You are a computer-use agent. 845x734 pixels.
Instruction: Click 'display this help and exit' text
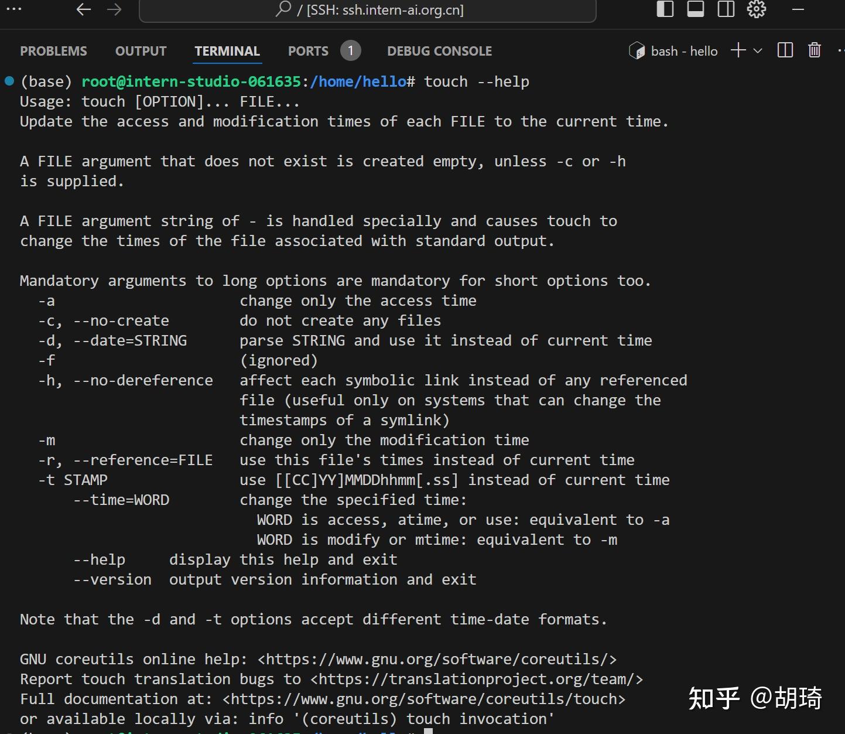283,559
